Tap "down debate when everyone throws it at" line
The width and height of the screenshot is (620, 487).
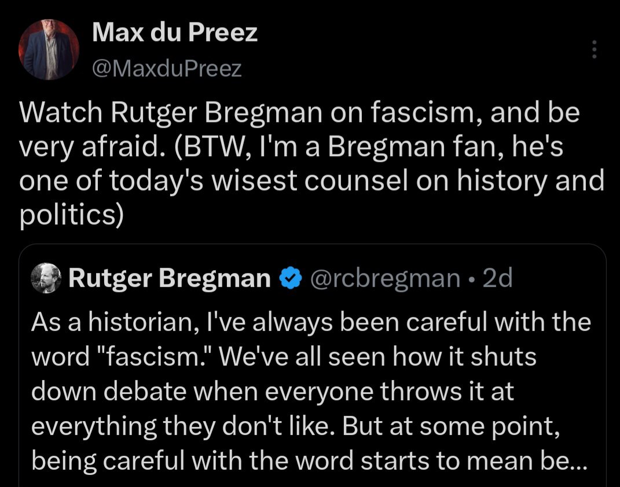point(272,392)
